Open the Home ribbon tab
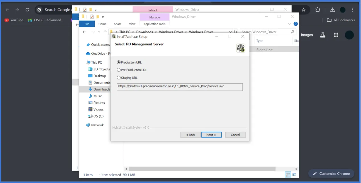Screen dimensions: 361x183 coord(102,24)
